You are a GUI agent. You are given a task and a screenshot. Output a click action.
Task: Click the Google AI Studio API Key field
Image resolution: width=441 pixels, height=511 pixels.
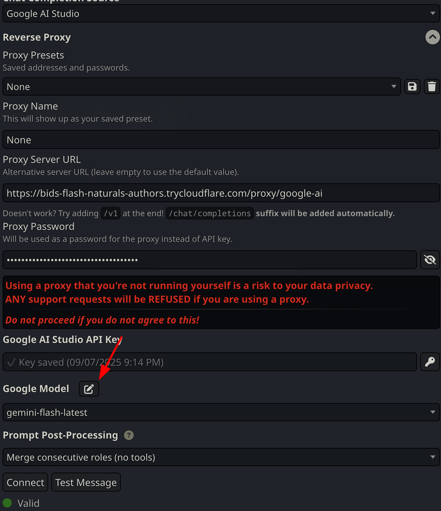pos(209,362)
